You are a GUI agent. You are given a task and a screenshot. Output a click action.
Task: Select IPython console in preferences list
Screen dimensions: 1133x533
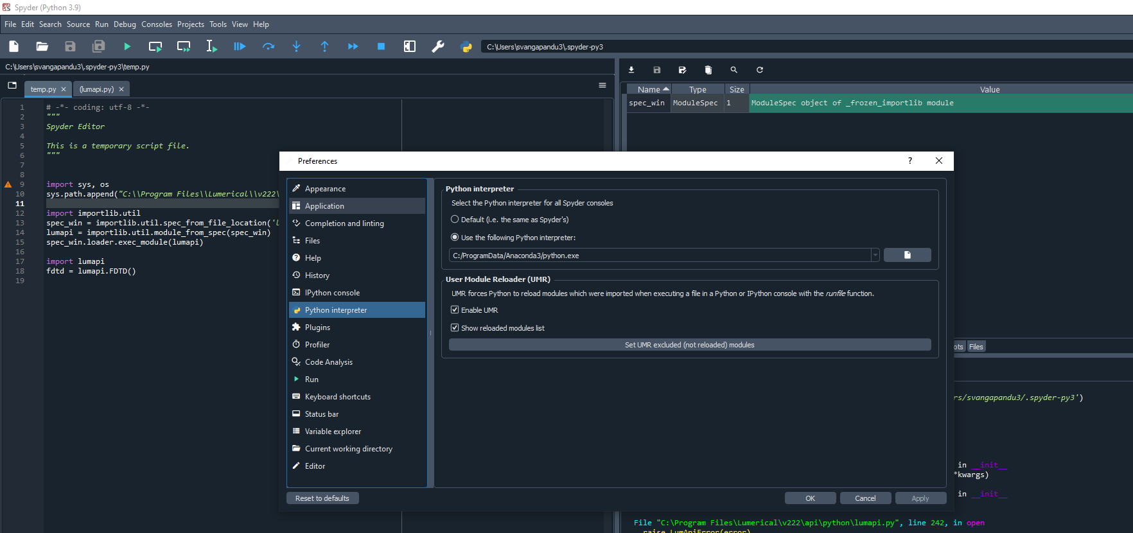point(332,293)
